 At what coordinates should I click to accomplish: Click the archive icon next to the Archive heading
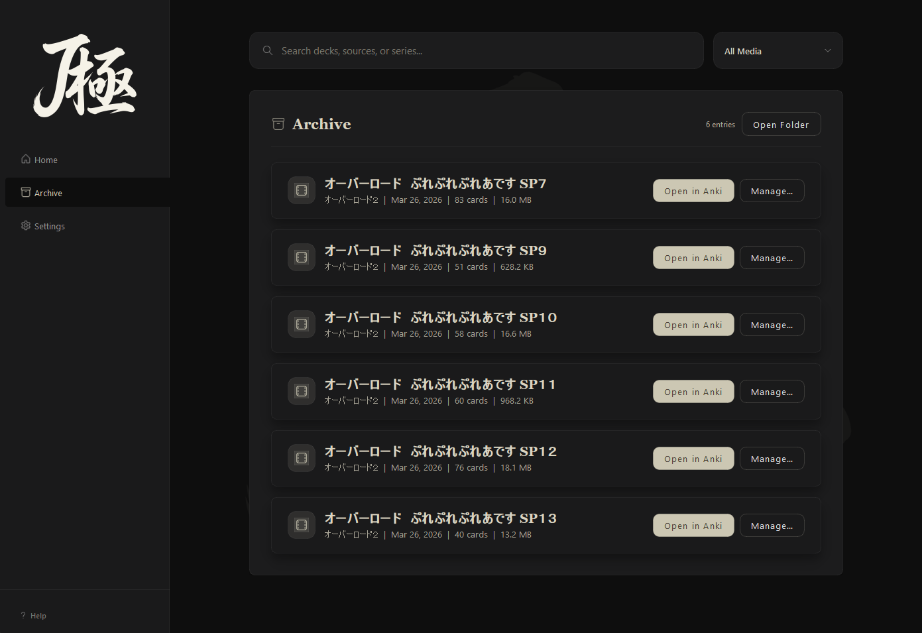tap(278, 123)
